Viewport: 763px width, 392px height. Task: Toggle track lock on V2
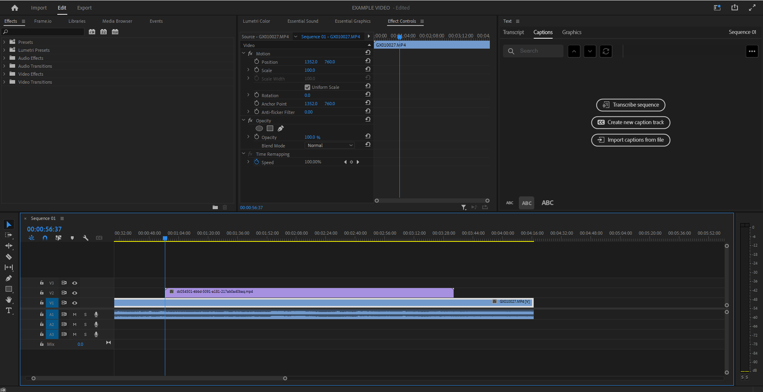tap(42, 293)
